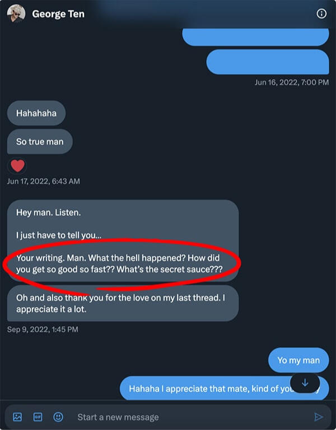This screenshot has height=430, width=336.
Task: Open the conversation info icon
Action: (321, 13)
